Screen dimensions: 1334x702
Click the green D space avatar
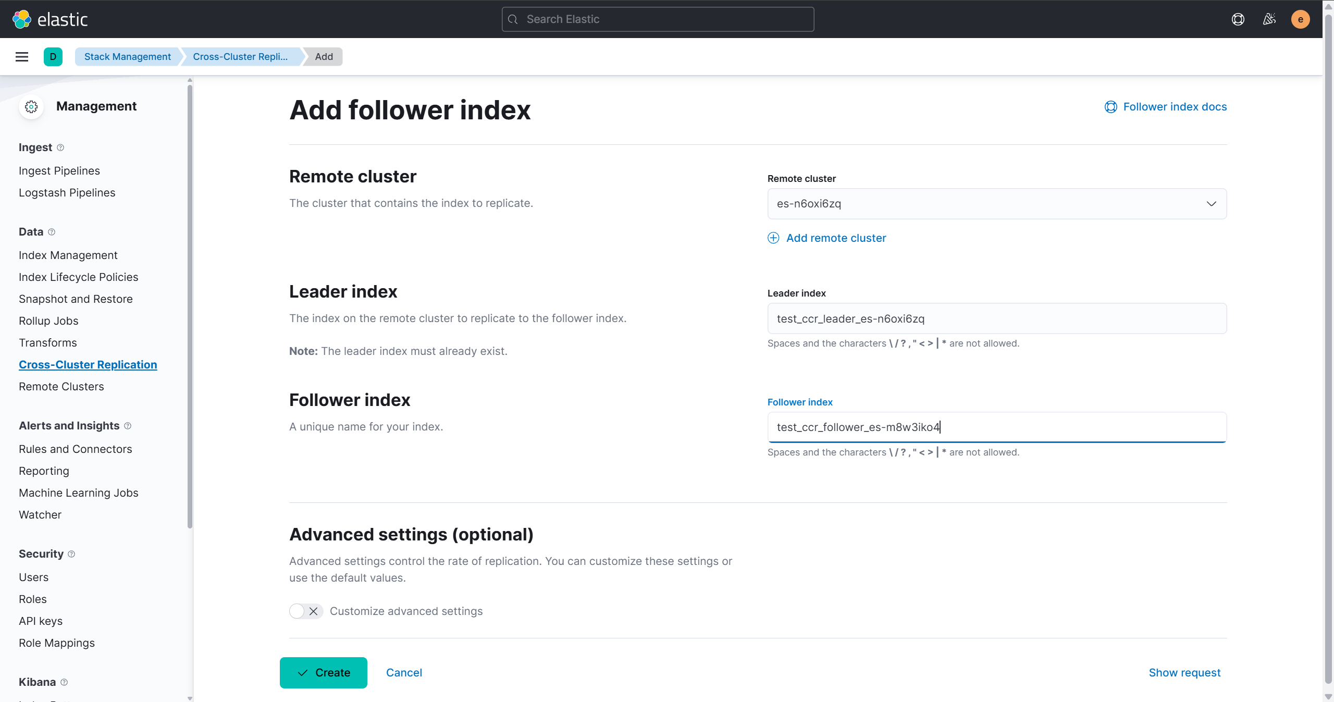tap(53, 57)
